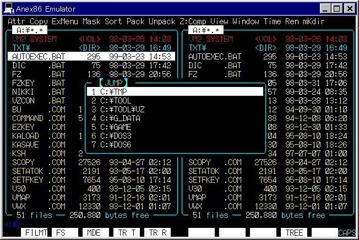Select C:¥GAME entry in JUMP popup
The height and width of the screenshot is (240, 359).
point(115,127)
